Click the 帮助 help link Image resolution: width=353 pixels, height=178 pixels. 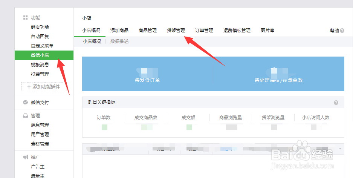[x=335, y=31]
